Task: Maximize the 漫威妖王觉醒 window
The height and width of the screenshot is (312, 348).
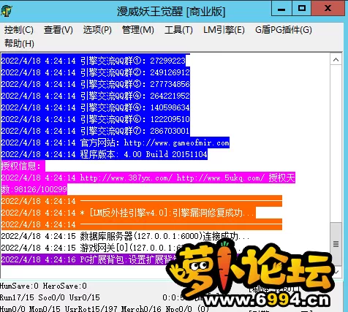Action: [302, 9]
